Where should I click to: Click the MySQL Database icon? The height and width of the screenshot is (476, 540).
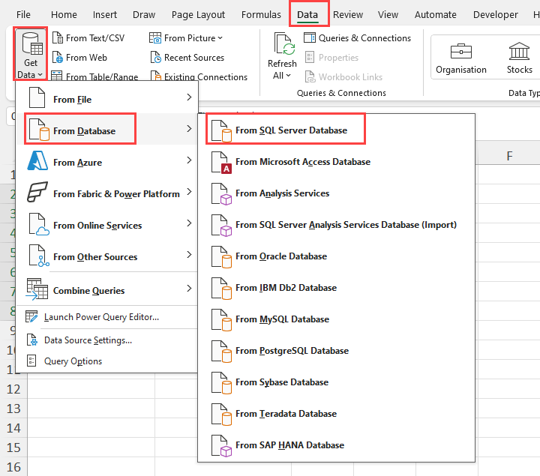tap(221, 320)
